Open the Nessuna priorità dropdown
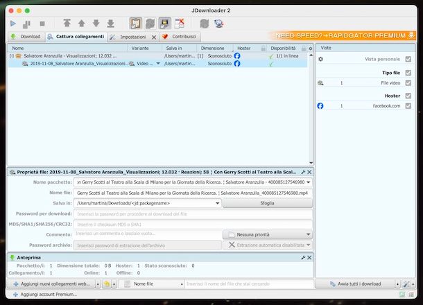423x305 pixels. pos(267,235)
